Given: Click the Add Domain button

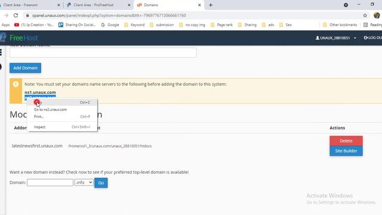Looking at the screenshot, I should [25, 67].
